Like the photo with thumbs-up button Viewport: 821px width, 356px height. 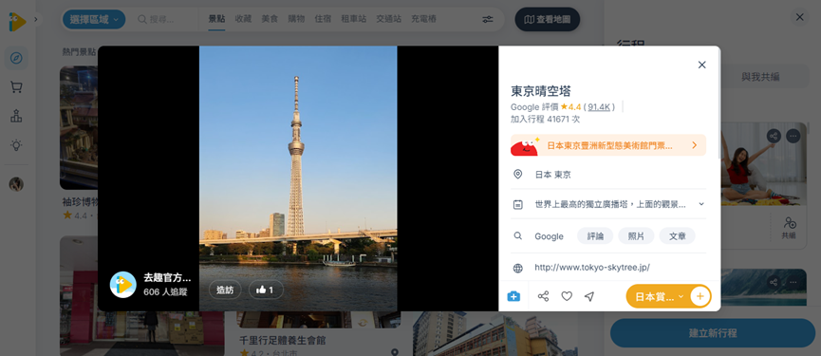coord(266,290)
